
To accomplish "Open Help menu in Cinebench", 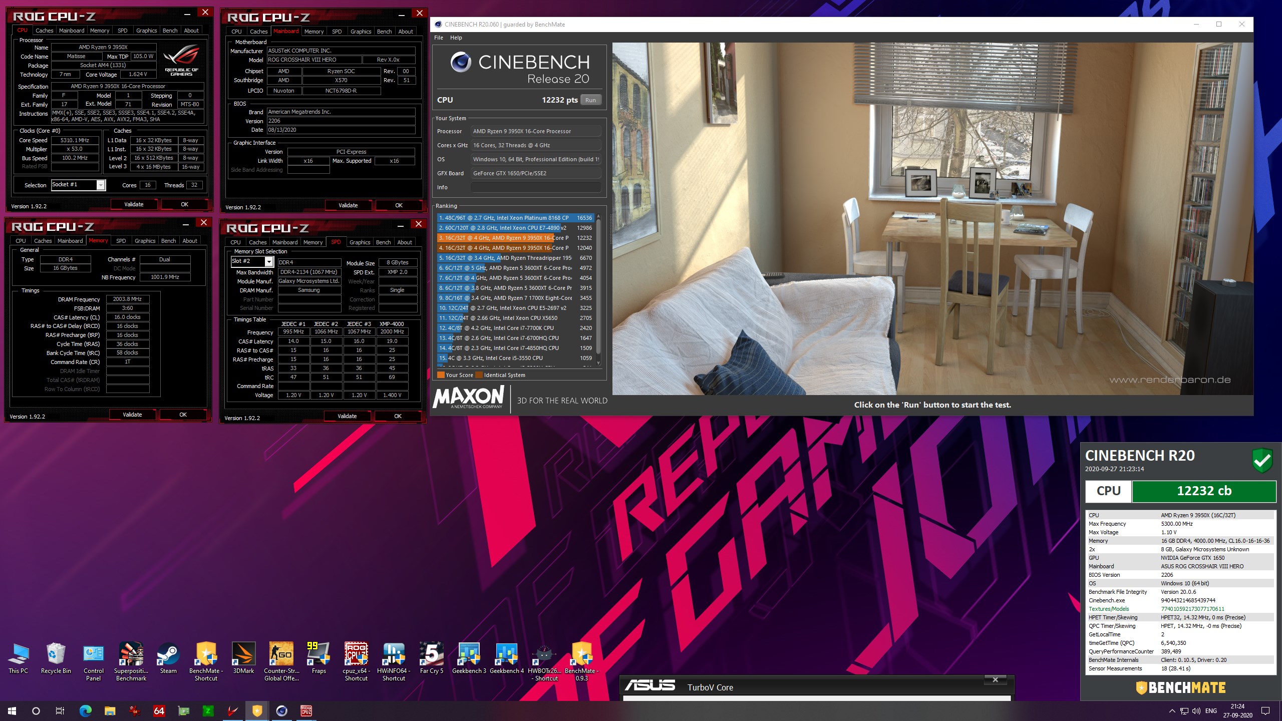I will click(x=456, y=38).
